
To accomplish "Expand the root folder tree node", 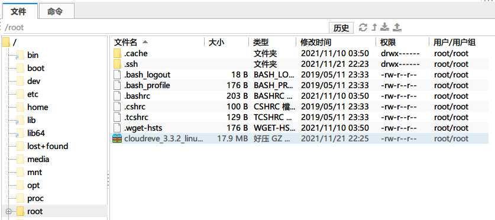I will (8, 211).
